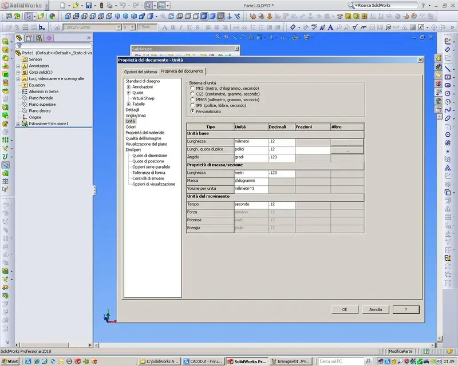Open the ConfigurationManager tab icon
The height and width of the screenshot is (366, 458).
pyautogui.click(x=39, y=38)
